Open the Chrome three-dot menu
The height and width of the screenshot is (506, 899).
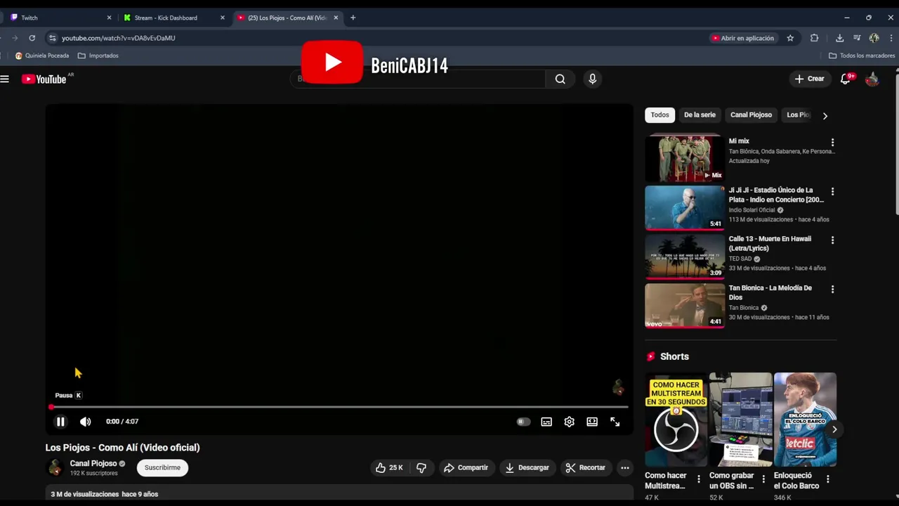pos(892,38)
